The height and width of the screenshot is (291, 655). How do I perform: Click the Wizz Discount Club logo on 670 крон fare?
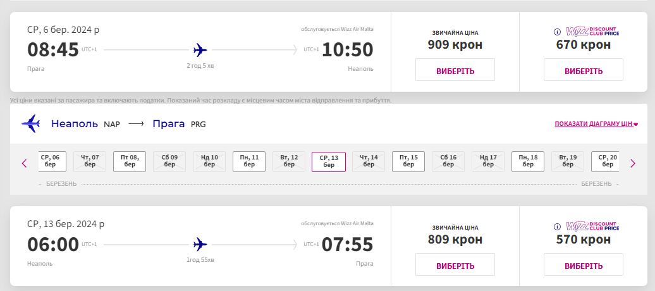592,31
